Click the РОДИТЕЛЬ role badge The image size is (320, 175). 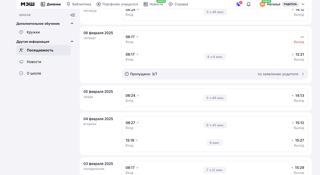[x=290, y=4]
